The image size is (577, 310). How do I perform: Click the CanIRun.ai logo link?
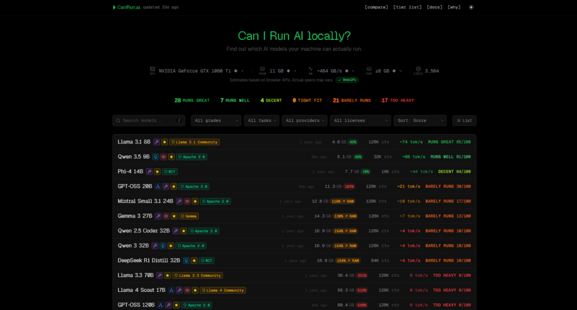126,7
